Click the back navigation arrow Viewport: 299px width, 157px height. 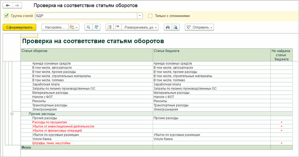pos(7,6)
